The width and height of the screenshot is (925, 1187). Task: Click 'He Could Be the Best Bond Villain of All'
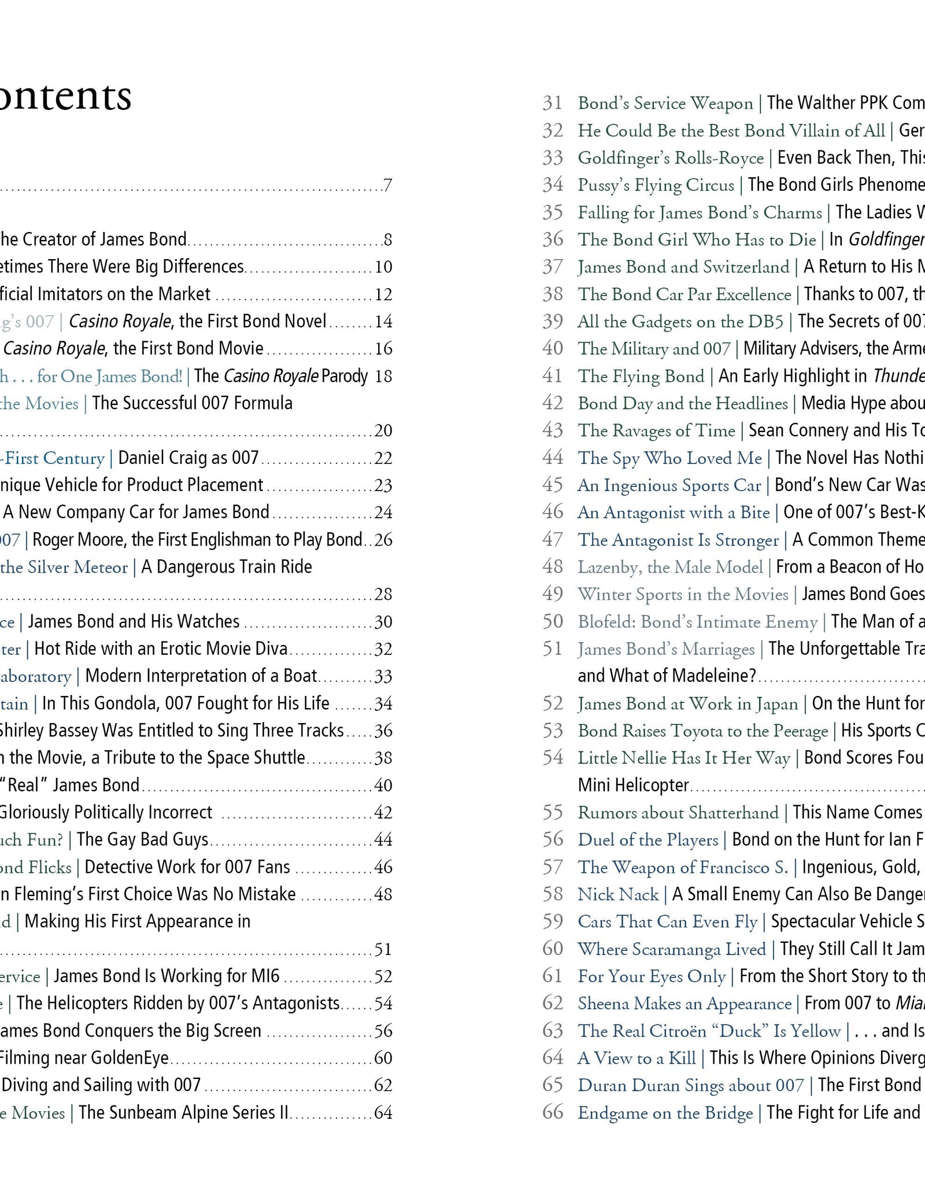[x=731, y=131]
